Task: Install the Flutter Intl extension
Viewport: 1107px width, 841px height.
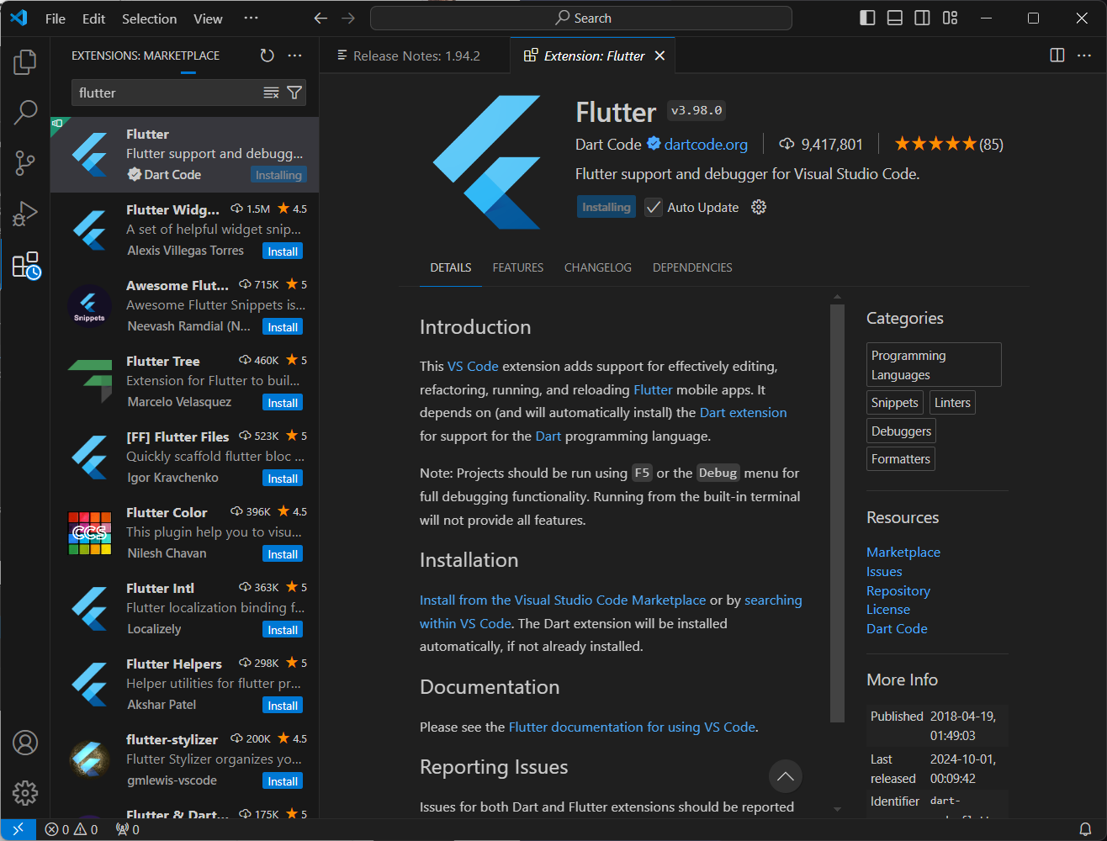Action: (283, 630)
